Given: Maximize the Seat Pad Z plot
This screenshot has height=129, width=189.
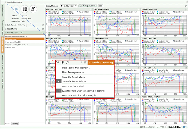Looking at the screenshot, I should coord(186,39).
